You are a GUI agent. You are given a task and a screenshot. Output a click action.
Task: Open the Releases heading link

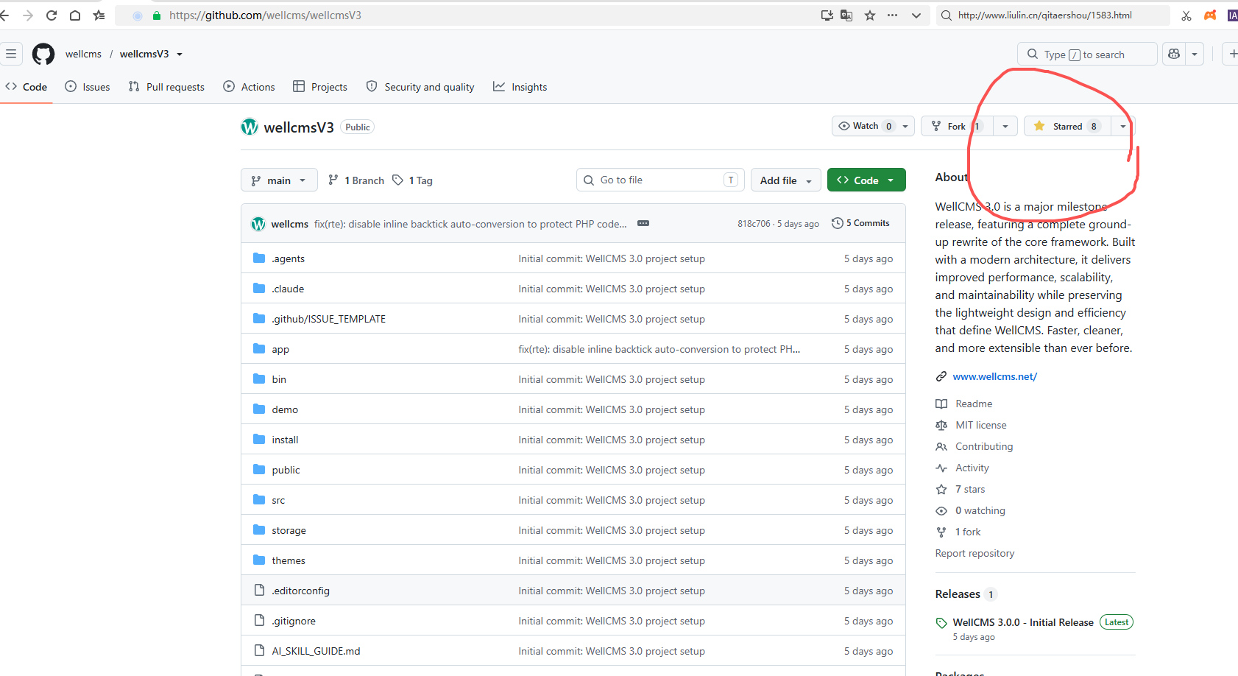pyautogui.click(x=958, y=594)
